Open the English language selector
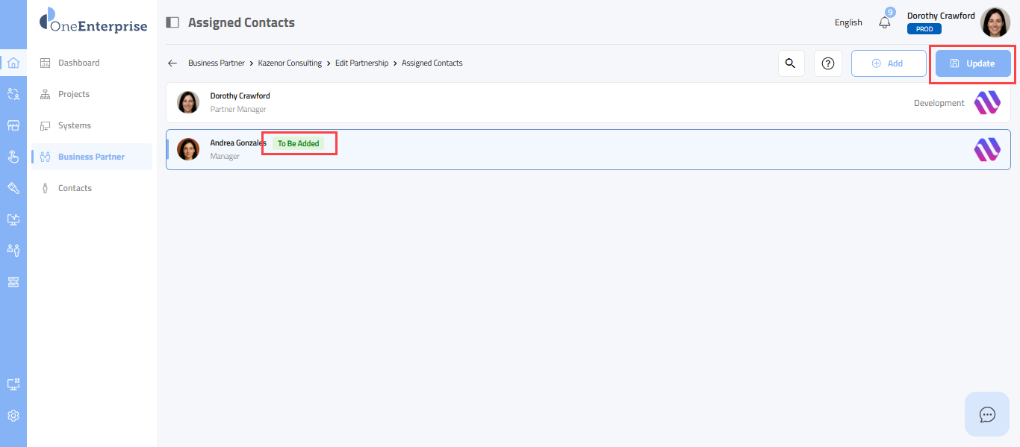Viewport: 1020px width, 447px height. pyautogui.click(x=848, y=22)
